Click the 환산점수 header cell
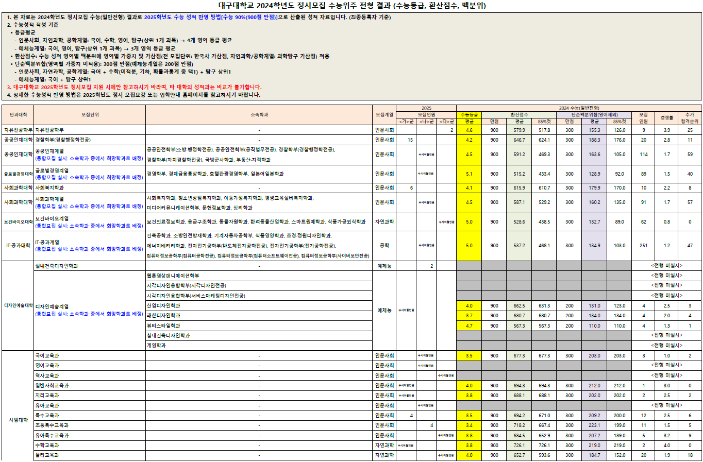The image size is (703, 462). pyautogui.click(x=520, y=115)
